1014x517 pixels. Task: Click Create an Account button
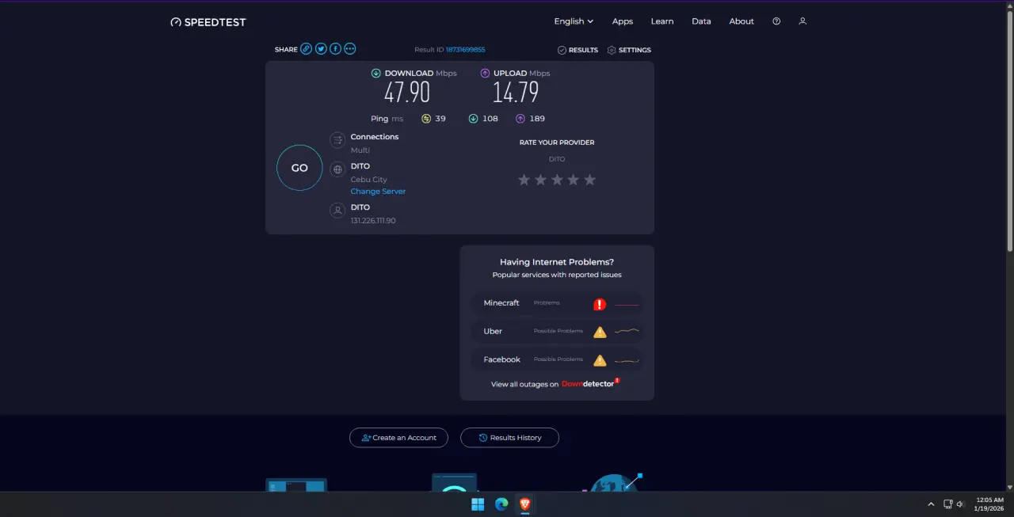pos(398,438)
